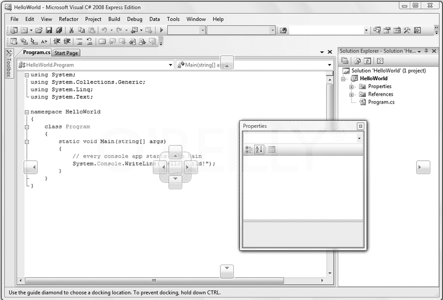This screenshot has height=300, width=443.
Task: Close the active document tab
Action: (x=329, y=52)
